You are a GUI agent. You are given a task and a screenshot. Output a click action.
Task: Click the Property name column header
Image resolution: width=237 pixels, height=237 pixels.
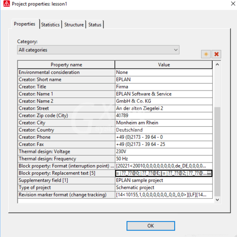tap(66, 65)
